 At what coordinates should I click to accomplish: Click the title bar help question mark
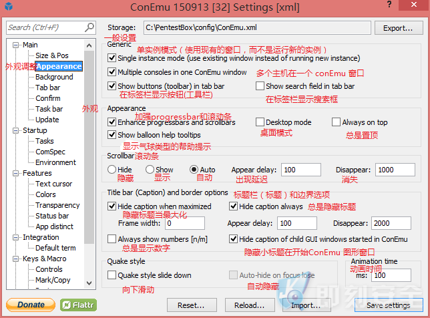click(x=389, y=5)
